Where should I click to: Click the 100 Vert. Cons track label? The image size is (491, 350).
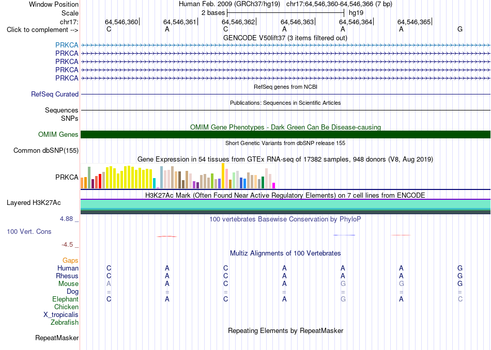pos(29,232)
